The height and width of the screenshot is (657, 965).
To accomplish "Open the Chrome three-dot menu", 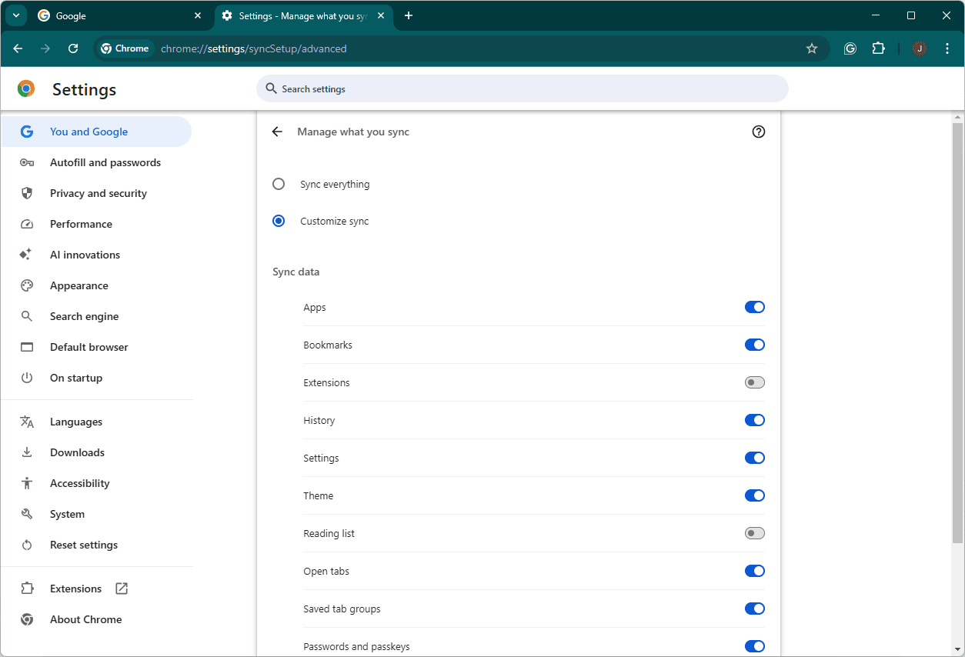I will tap(946, 48).
